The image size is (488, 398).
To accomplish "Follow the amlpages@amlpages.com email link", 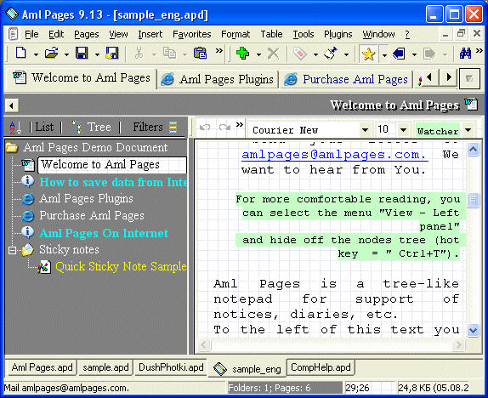I will 334,155.
